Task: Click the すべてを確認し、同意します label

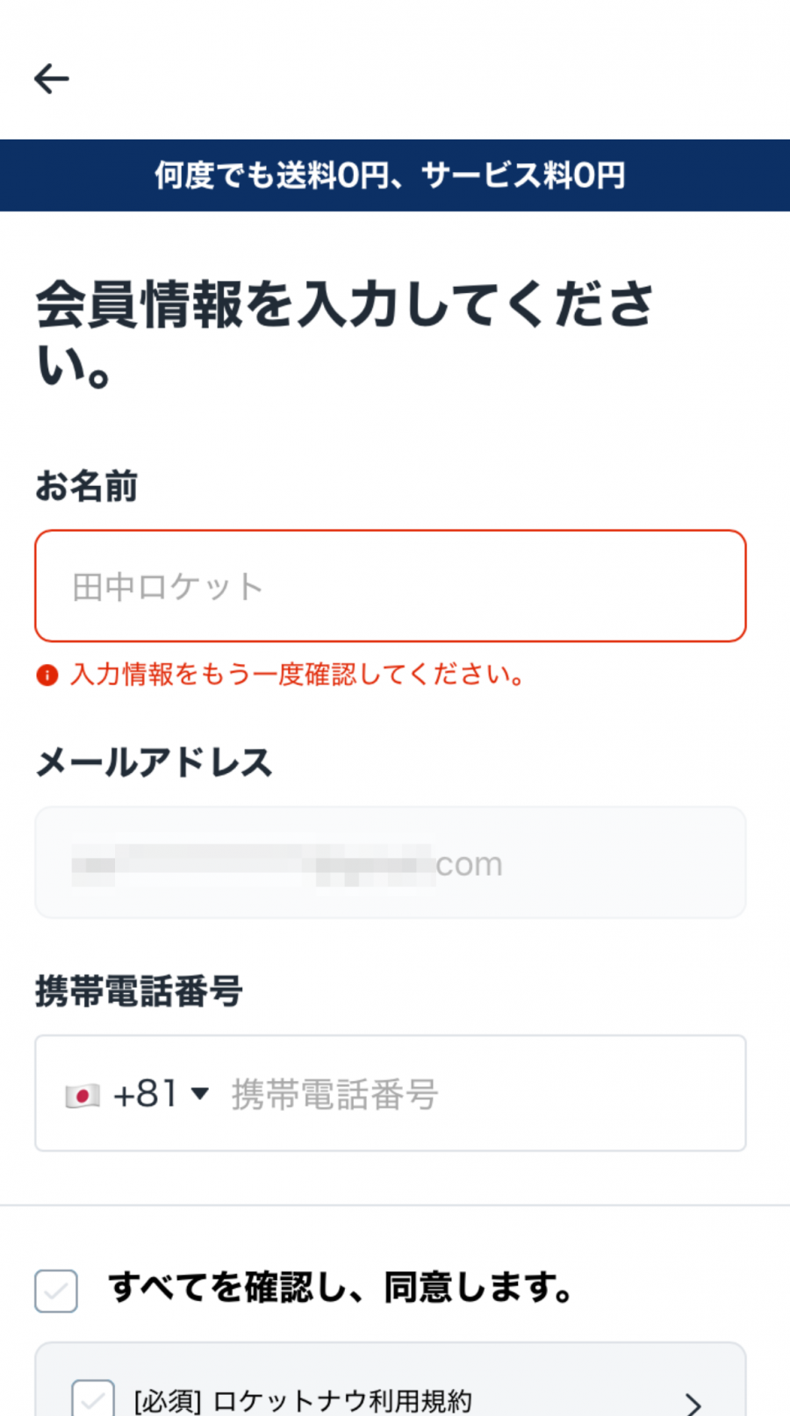Action: point(341,1288)
